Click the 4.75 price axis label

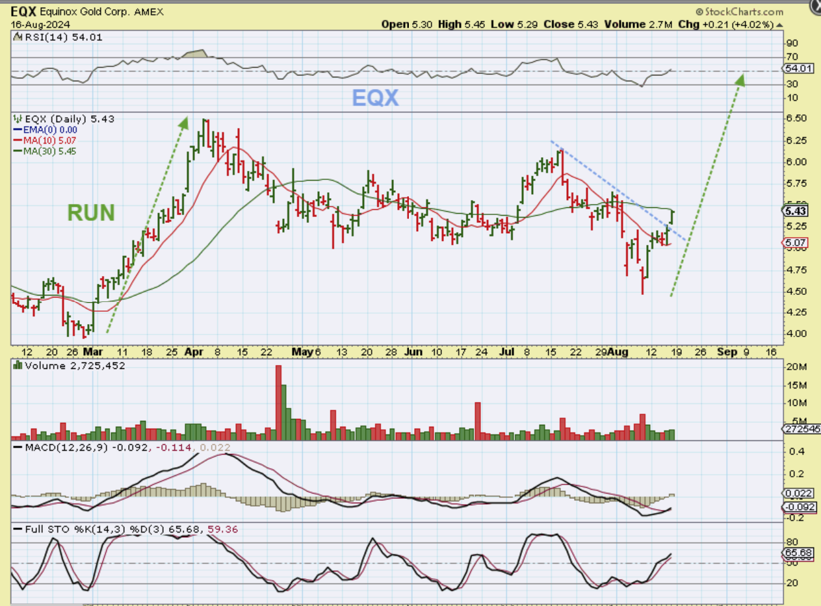pos(796,269)
